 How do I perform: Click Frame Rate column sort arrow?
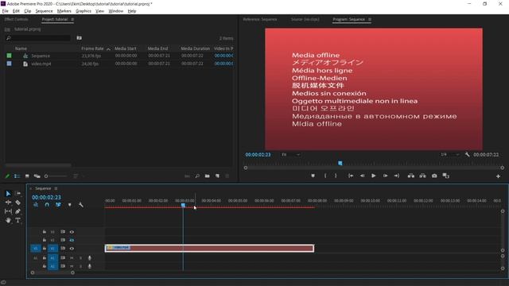point(108,49)
